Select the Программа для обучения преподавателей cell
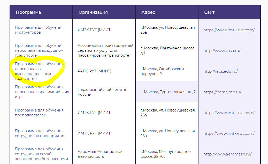268x164 pixels. tap(39, 113)
